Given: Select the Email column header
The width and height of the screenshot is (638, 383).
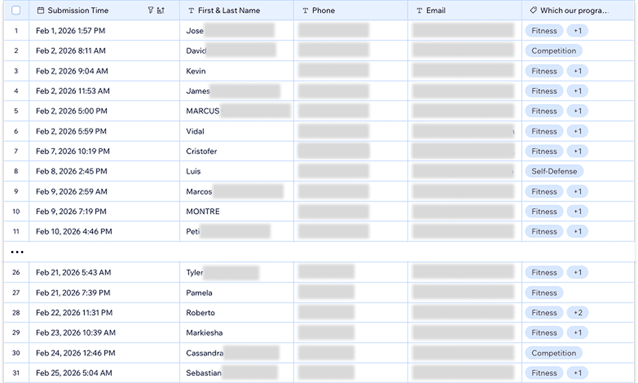Looking at the screenshot, I should click(x=465, y=10).
